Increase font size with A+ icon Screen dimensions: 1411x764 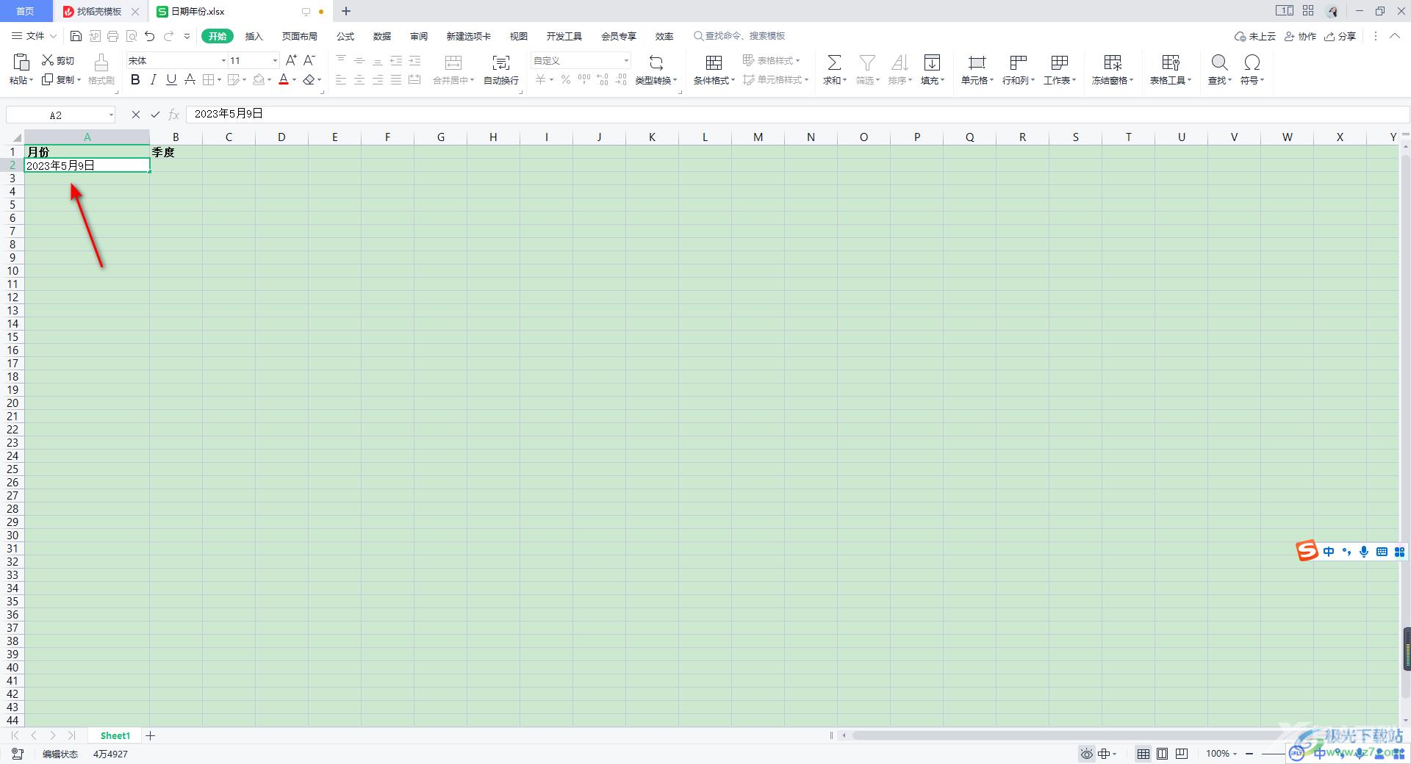(x=292, y=60)
